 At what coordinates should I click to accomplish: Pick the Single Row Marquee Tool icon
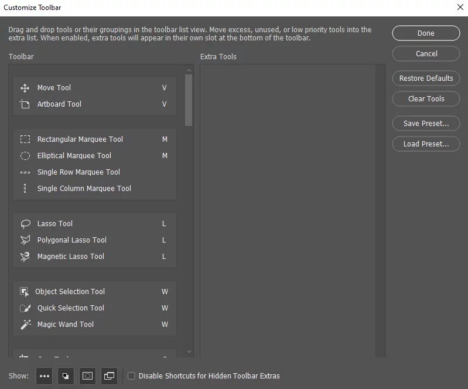tap(25, 172)
